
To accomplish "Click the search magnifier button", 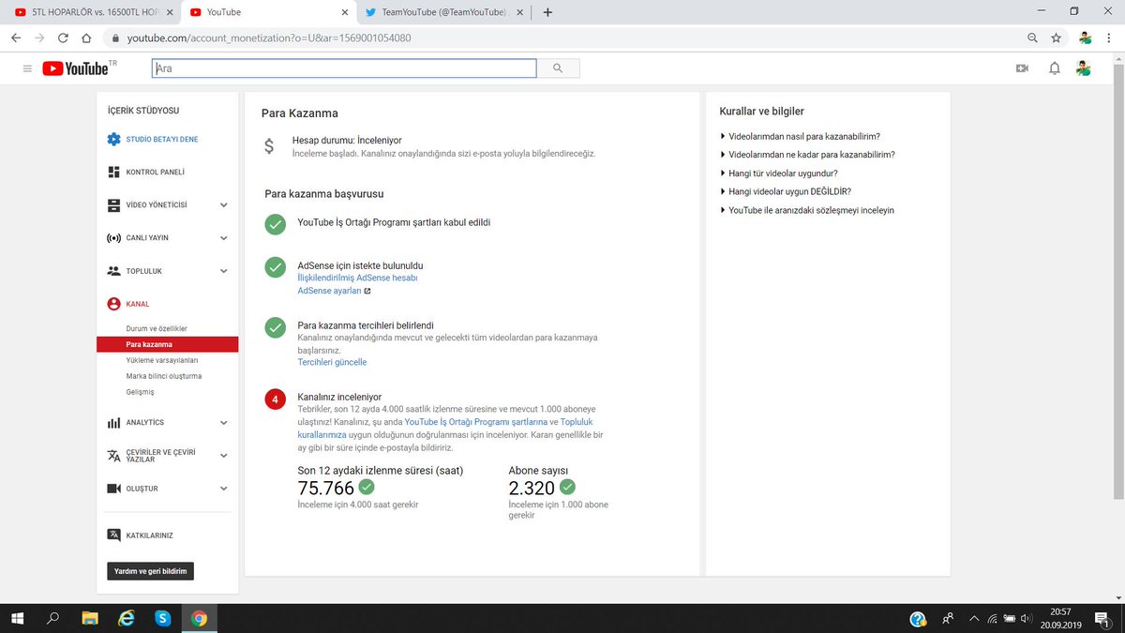I will [558, 68].
